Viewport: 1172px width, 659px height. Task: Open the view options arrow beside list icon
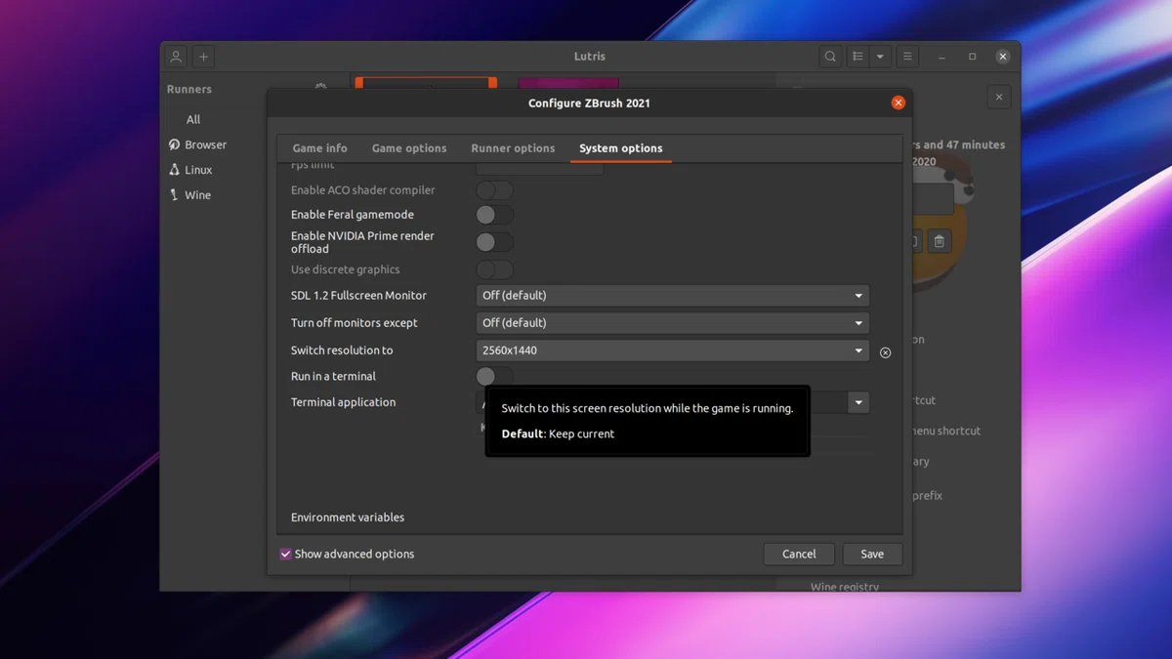(x=880, y=57)
